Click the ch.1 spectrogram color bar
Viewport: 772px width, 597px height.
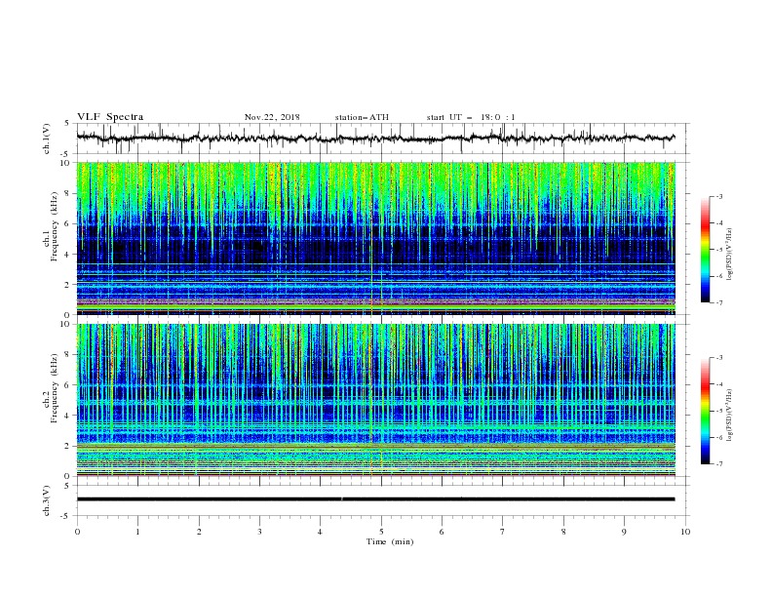click(705, 250)
